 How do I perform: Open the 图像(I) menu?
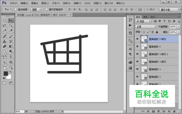35,3
